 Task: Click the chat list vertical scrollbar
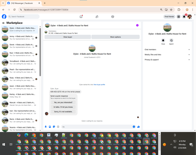click(x=40, y=52)
